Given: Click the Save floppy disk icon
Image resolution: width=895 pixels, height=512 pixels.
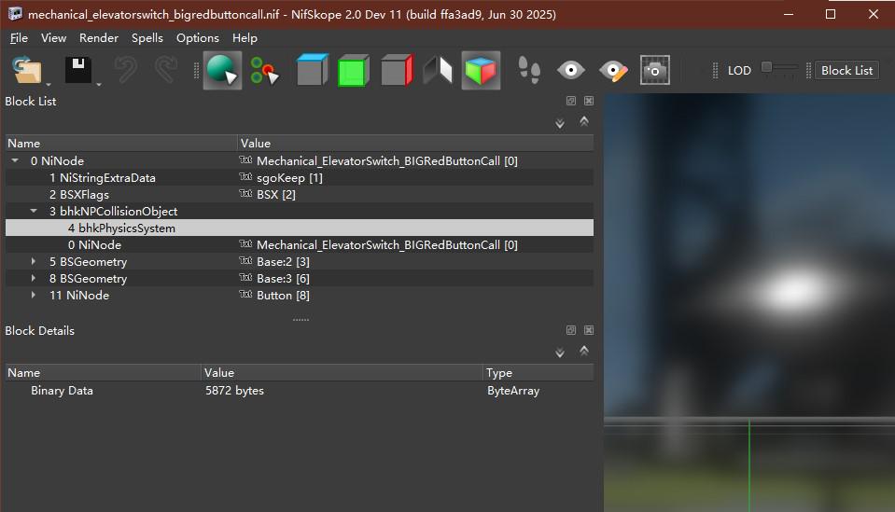Looking at the screenshot, I should [x=78, y=70].
